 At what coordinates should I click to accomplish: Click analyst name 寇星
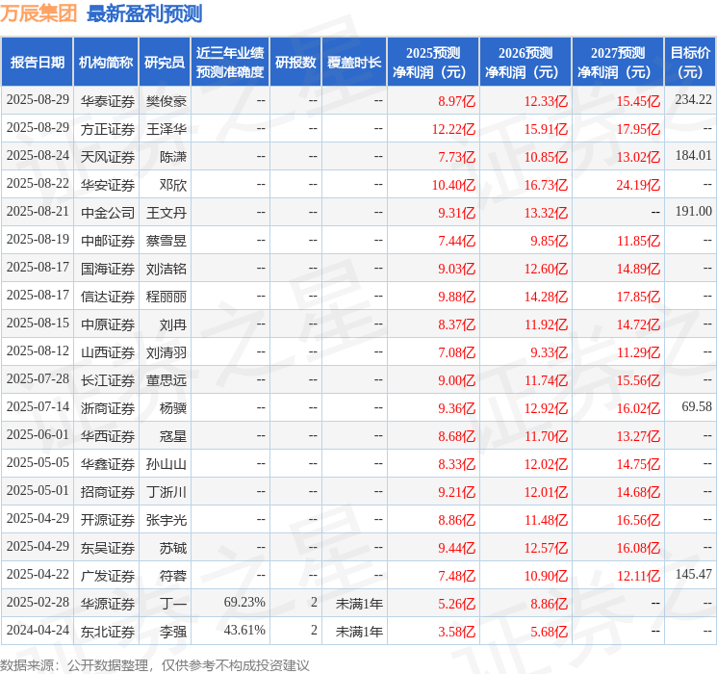click(x=173, y=436)
